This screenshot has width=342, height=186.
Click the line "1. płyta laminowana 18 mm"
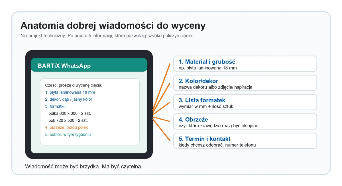(70, 92)
